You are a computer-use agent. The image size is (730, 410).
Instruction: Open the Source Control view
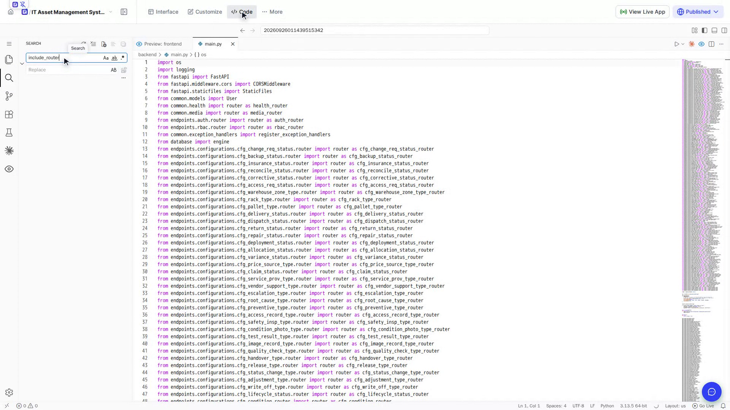tap(9, 96)
